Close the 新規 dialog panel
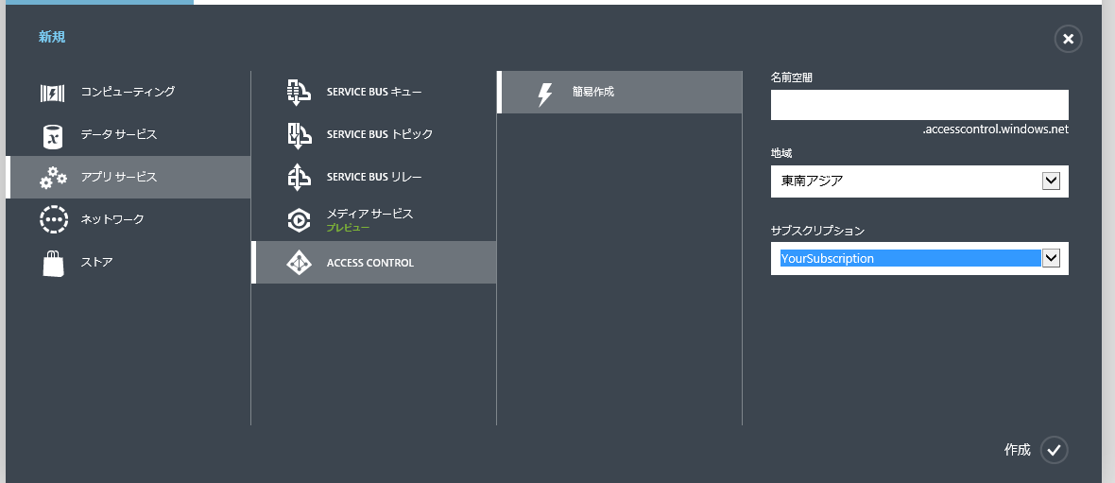Viewport: 1115px width, 483px height. tap(1068, 39)
